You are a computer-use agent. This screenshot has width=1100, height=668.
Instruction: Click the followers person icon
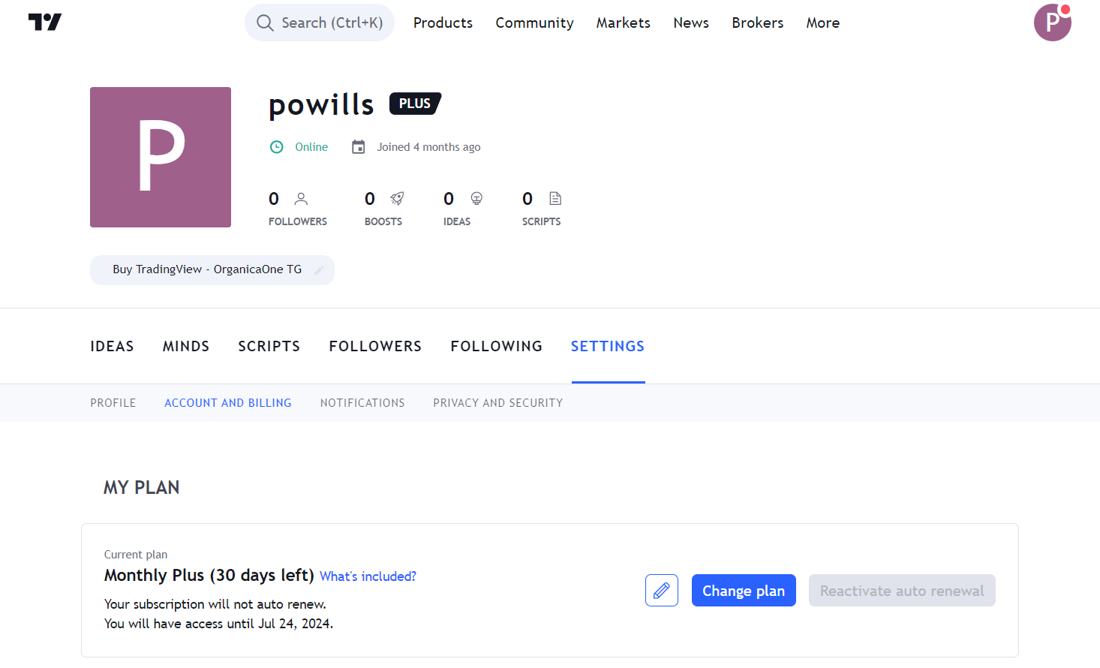click(301, 199)
